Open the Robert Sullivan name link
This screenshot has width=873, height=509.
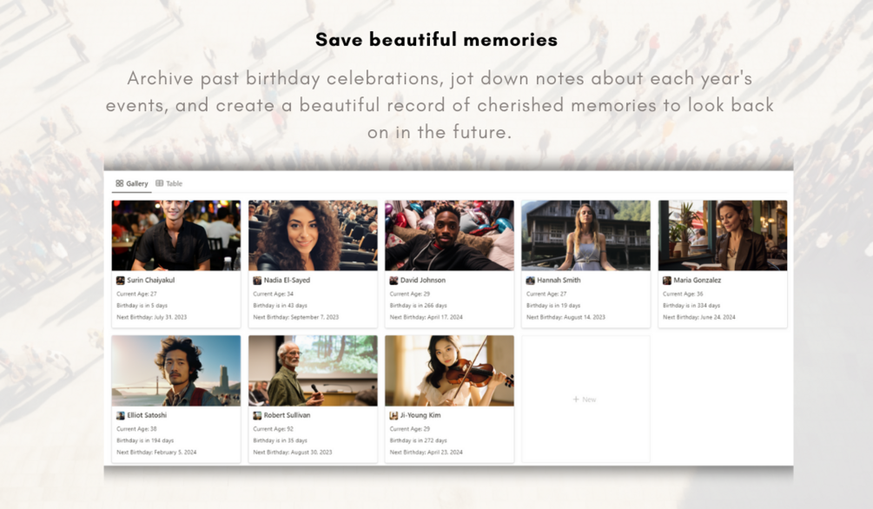click(287, 415)
